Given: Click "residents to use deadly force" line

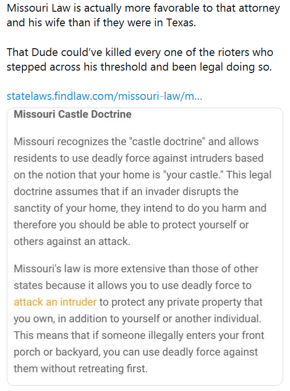Looking at the screenshot, I should 139,158.
